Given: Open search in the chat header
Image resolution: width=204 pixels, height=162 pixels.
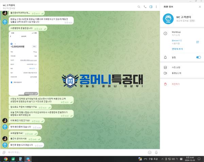Looking at the screenshot, I should pyautogui.click(x=139, y=7).
